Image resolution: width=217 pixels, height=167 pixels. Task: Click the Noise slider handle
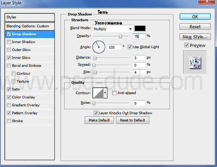coord(94,103)
